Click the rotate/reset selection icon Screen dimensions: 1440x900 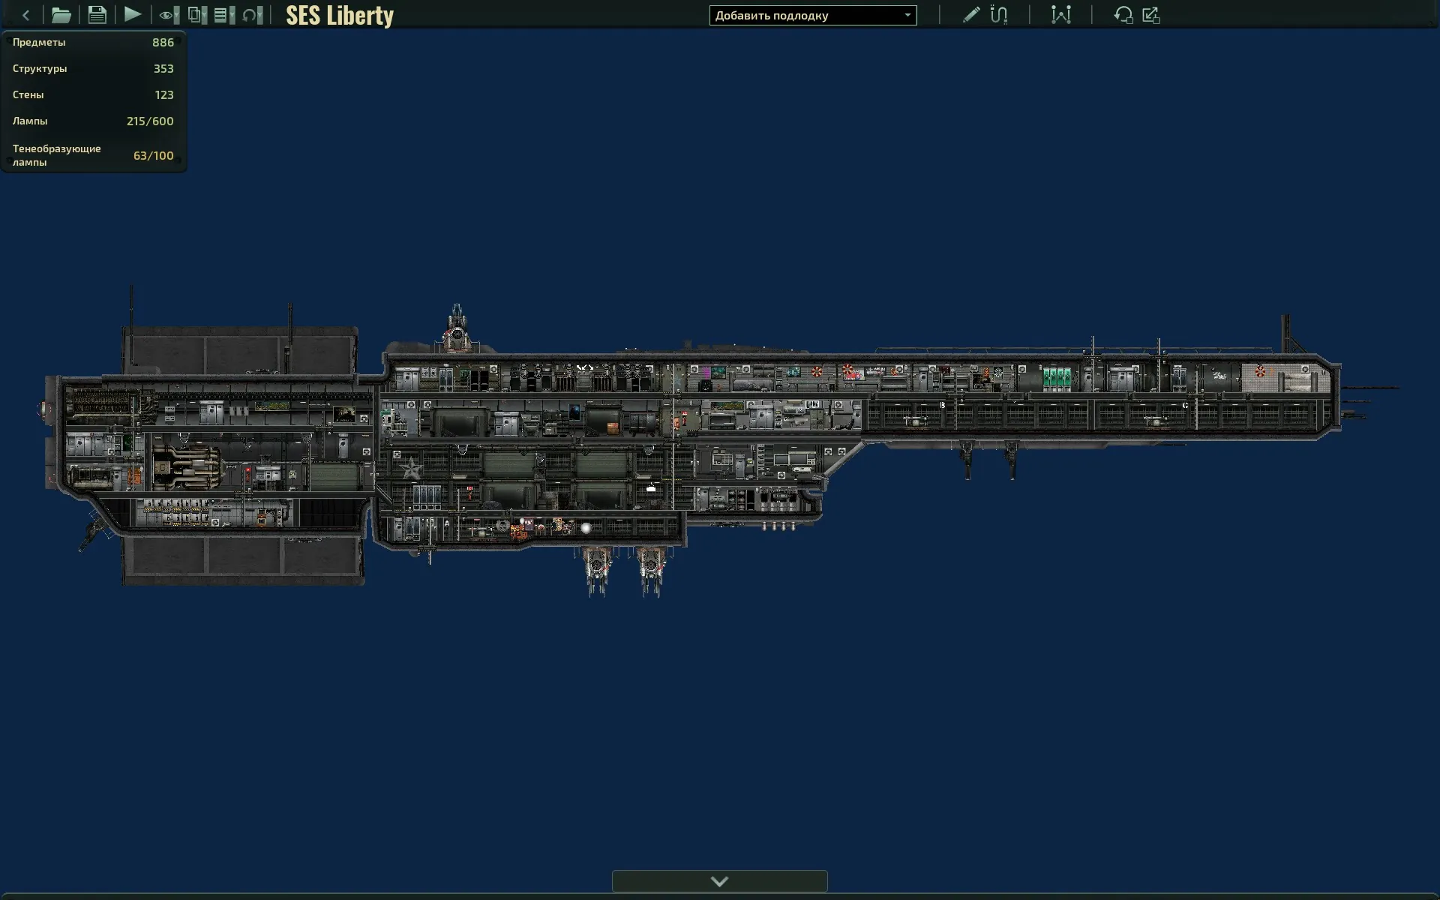point(1123,15)
